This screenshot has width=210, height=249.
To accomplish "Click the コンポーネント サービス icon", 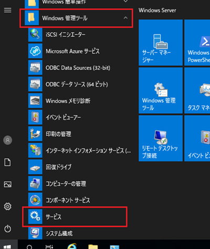I will pyautogui.click(x=35, y=200).
